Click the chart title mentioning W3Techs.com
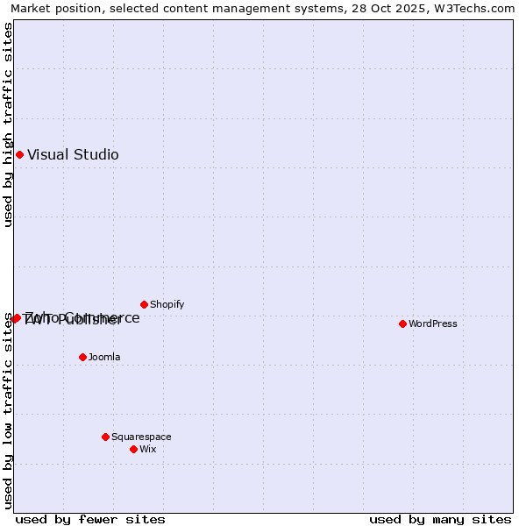Viewport: 526px width, 526px height. [x=263, y=8]
